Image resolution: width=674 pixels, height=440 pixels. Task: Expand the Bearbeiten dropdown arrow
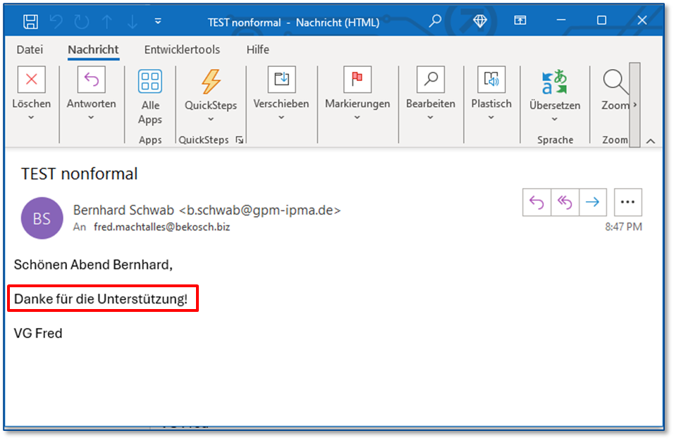(x=430, y=118)
